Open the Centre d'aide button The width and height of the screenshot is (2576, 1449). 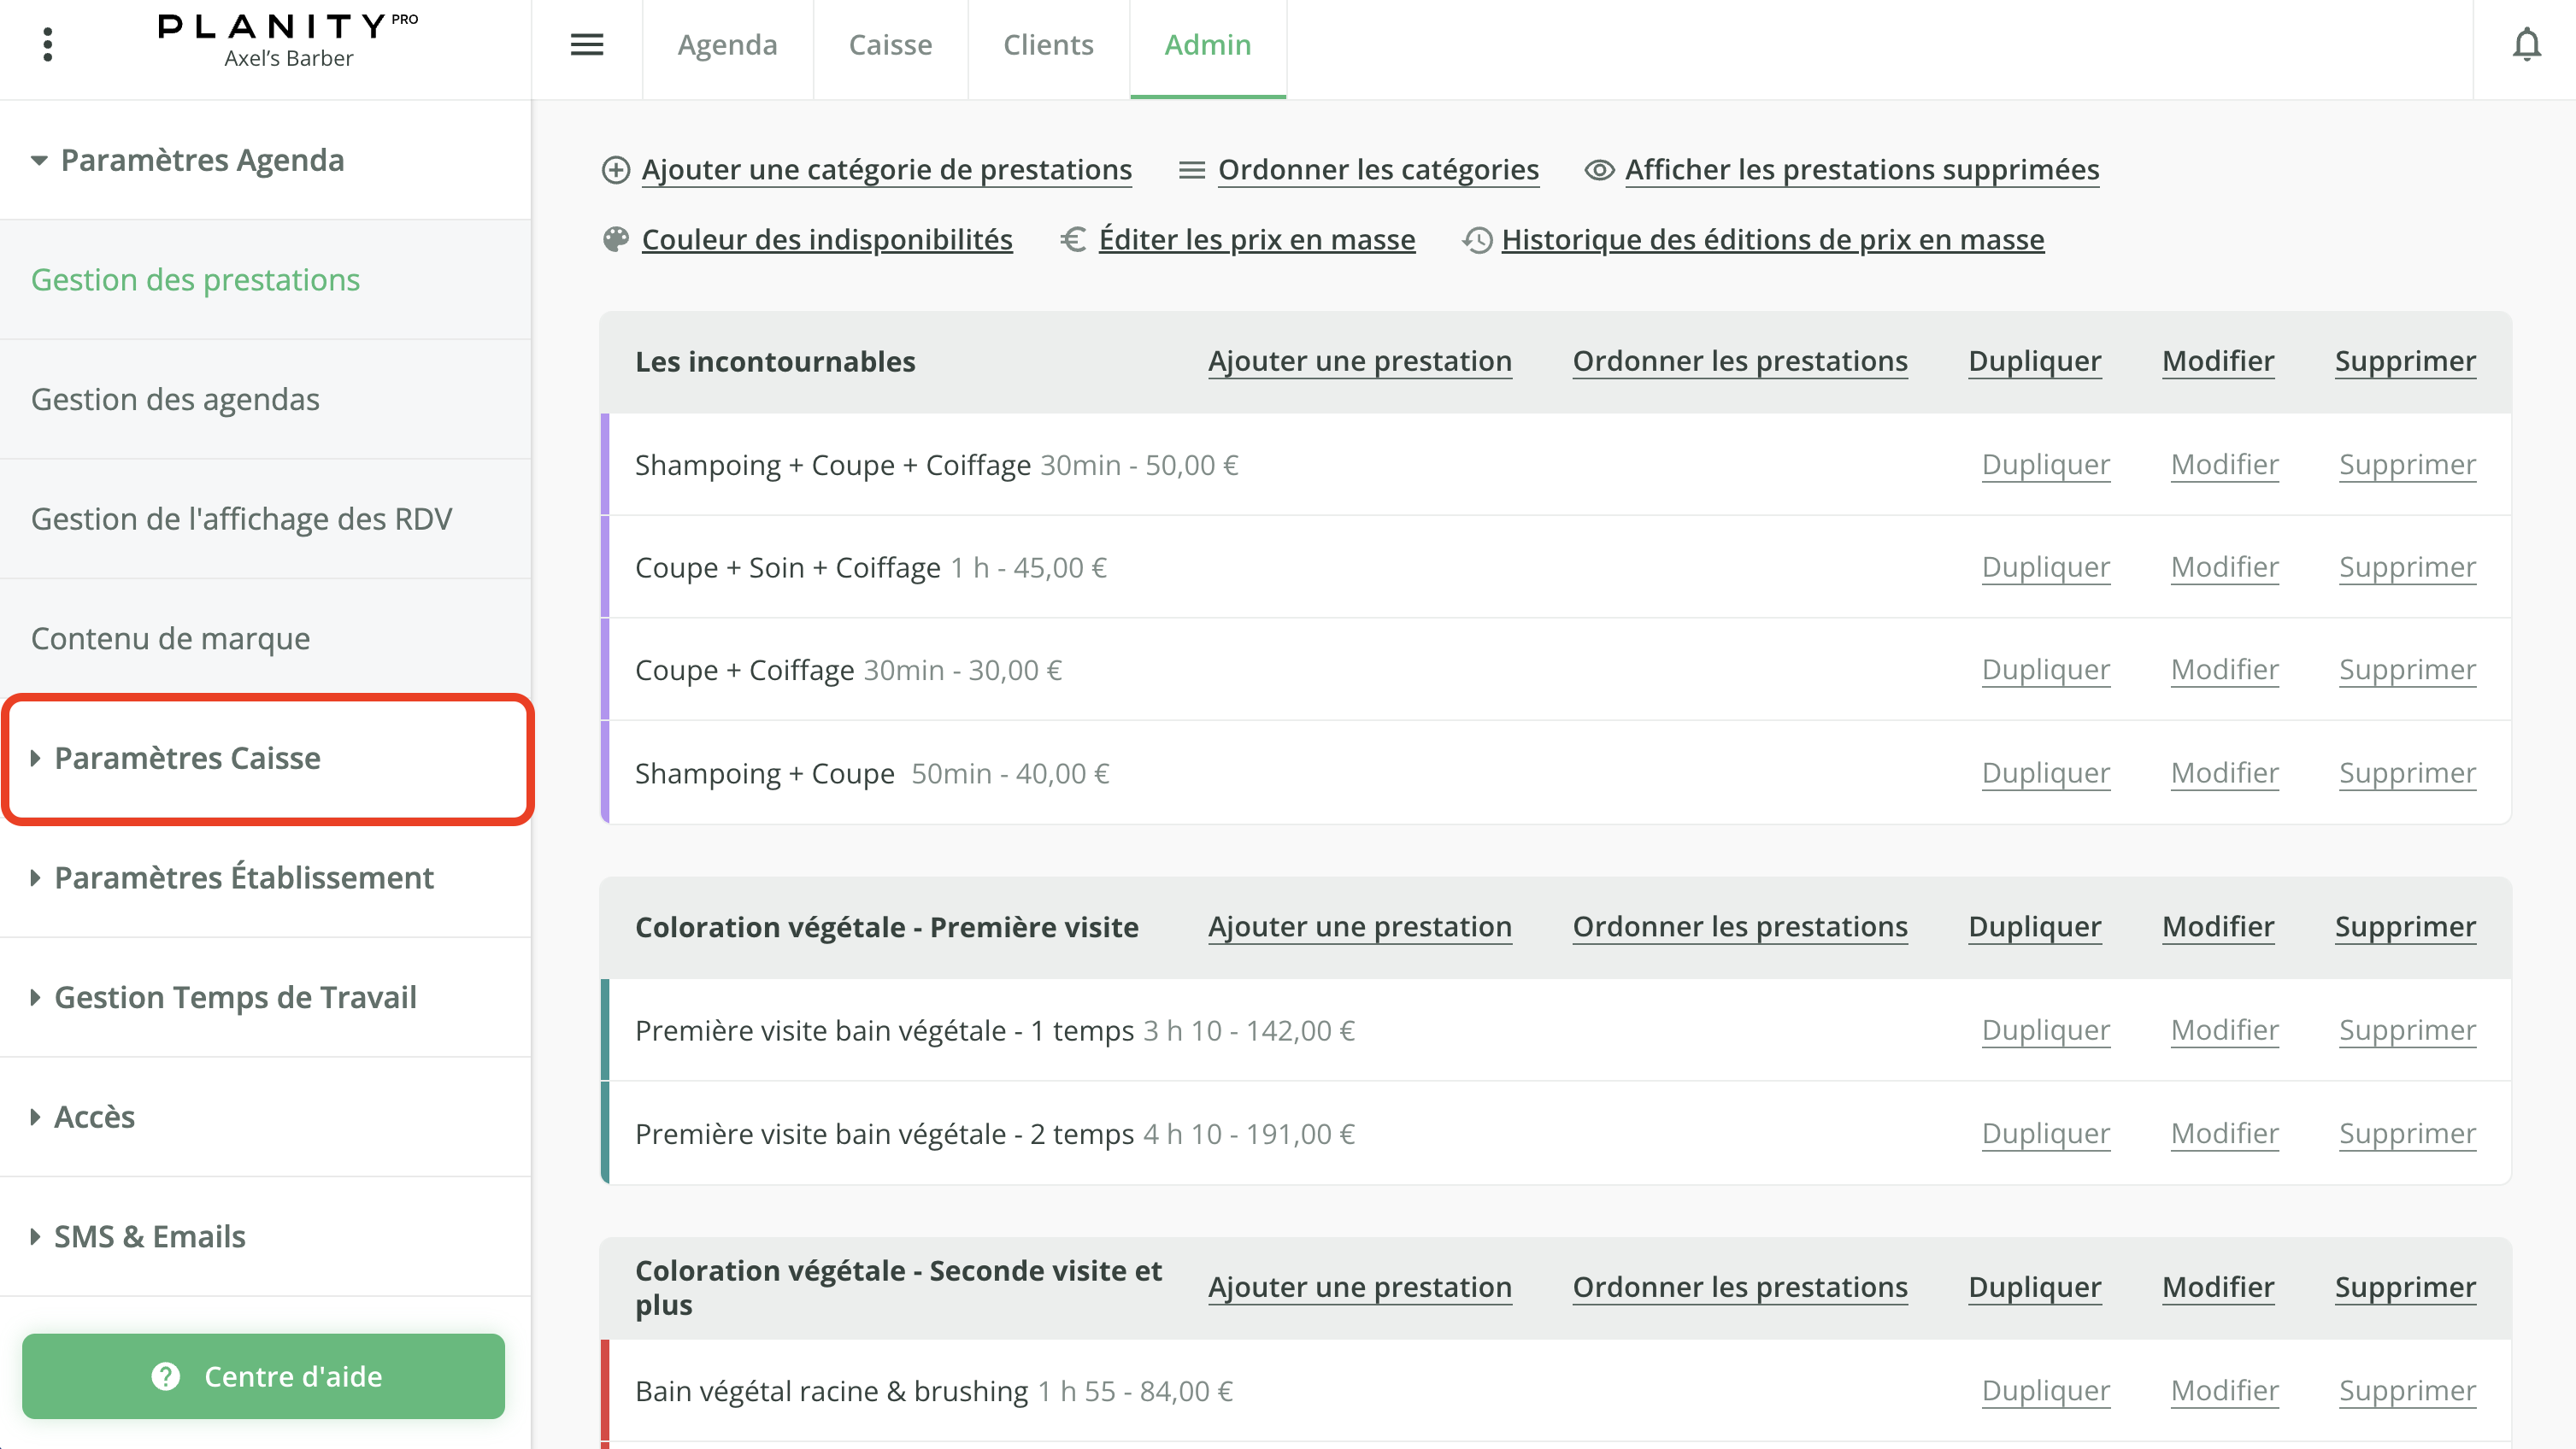[263, 1376]
